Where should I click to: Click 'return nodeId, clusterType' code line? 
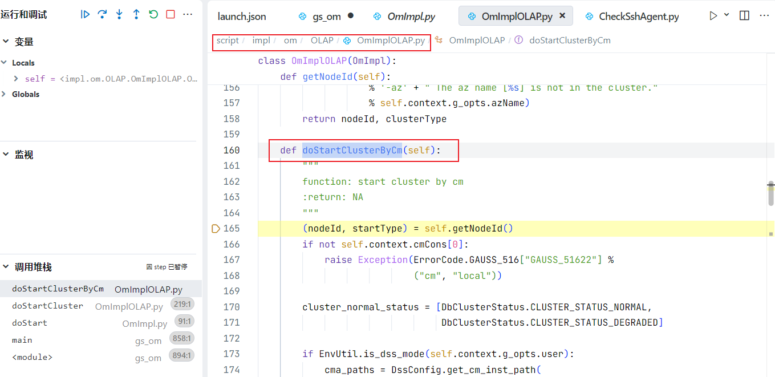pos(374,119)
